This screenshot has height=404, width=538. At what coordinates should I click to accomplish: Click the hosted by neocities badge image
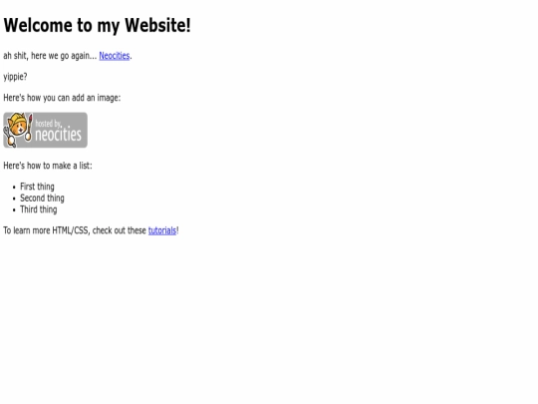[x=45, y=131]
